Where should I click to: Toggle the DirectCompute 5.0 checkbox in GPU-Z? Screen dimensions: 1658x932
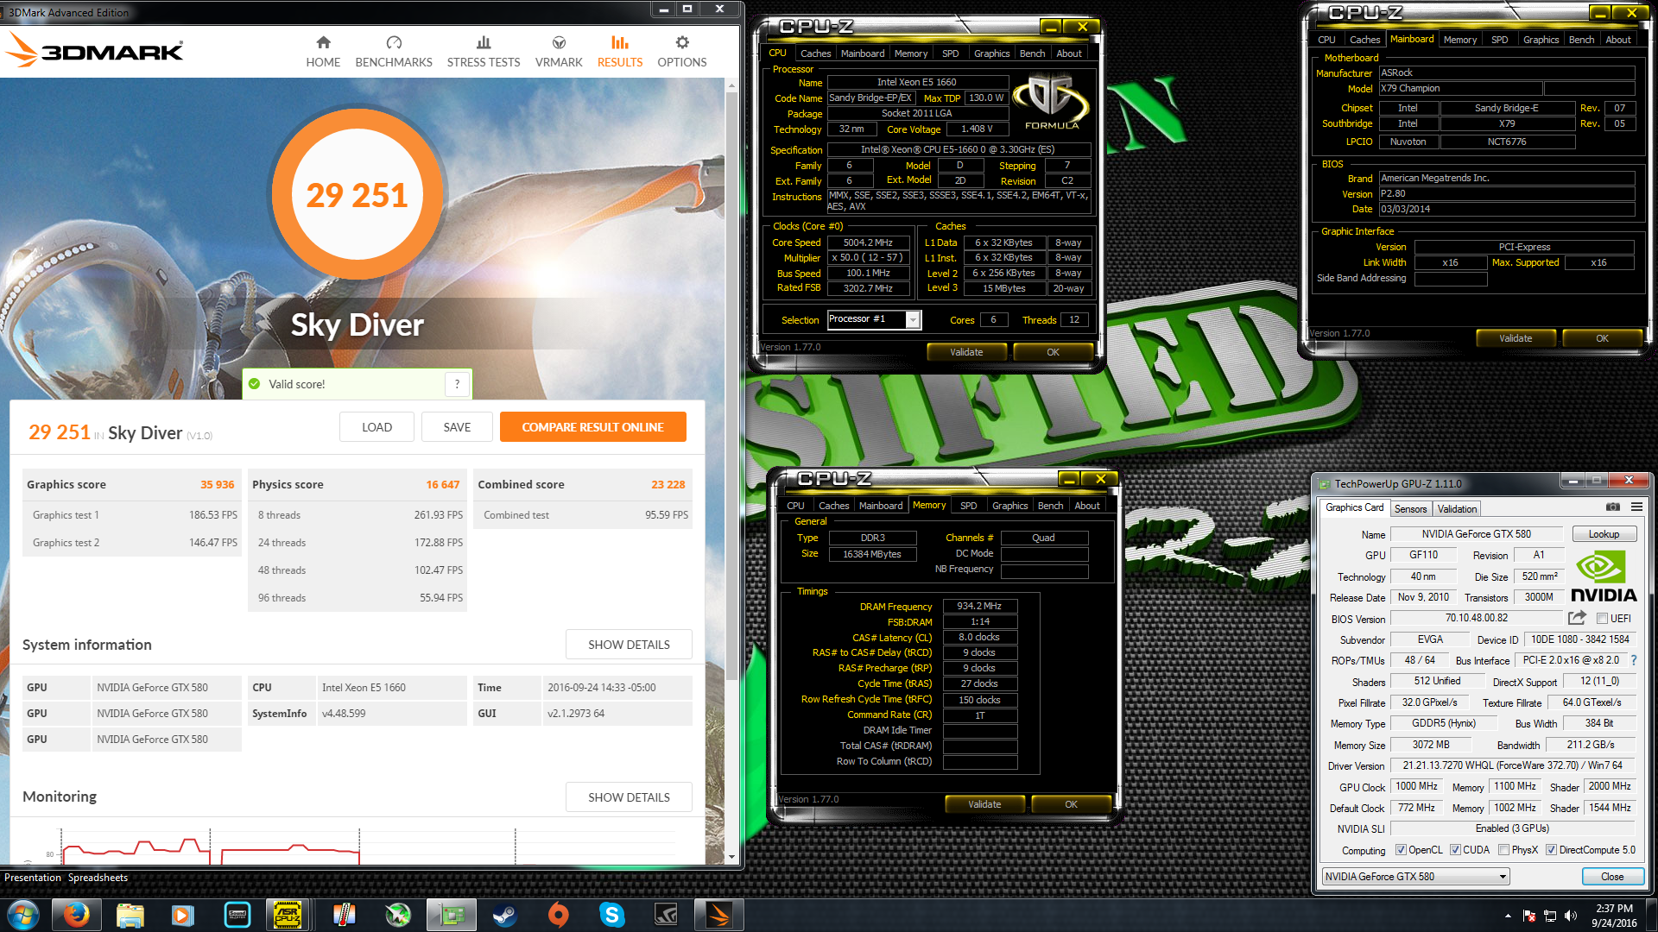pyautogui.click(x=1551, y=850)
